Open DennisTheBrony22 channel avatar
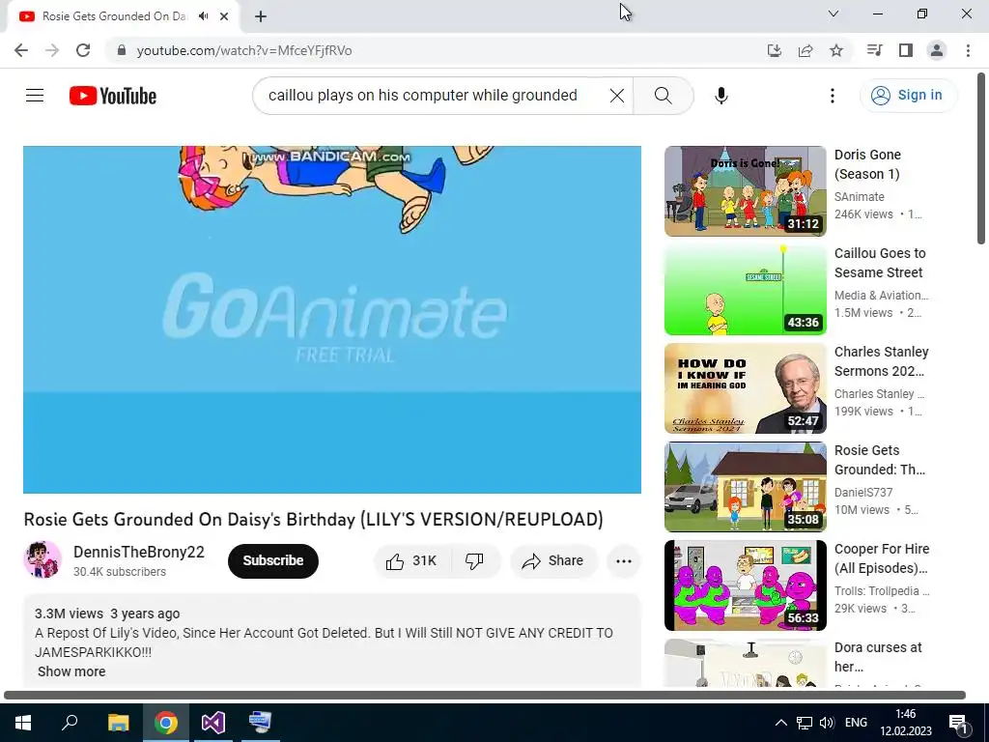This screenshot has height=742, width=989. [42, 559]
